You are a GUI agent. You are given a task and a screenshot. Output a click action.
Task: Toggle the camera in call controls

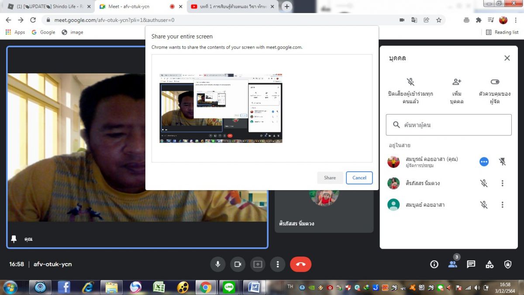tap(238, 264)
